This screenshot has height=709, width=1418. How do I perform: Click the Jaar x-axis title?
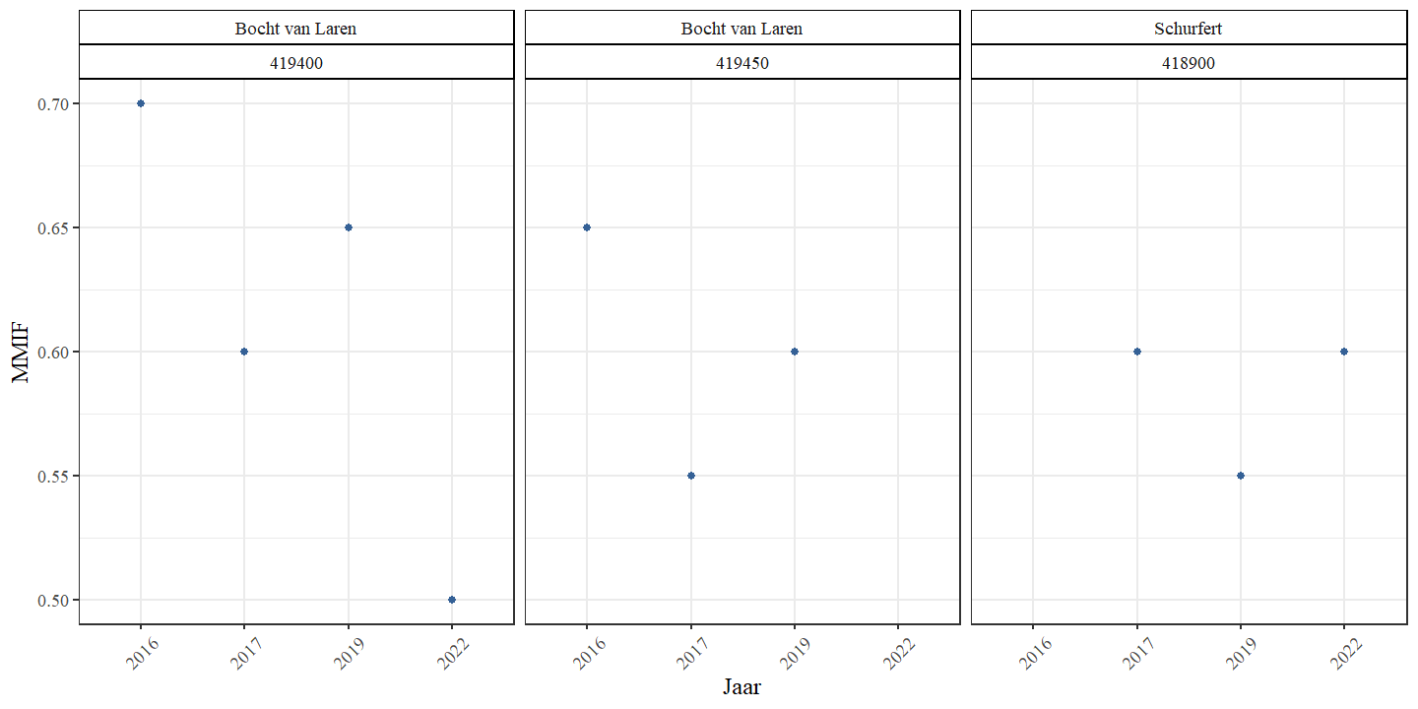(741, 687)
